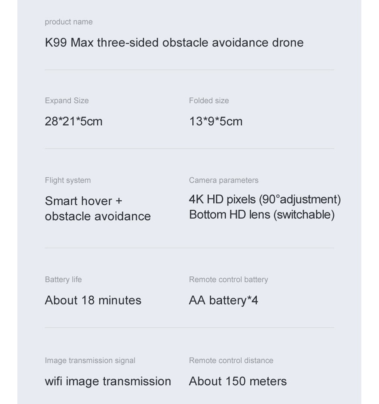Click the 'obstacle avoidance' flight system text
This screenshot has height=404, width=379.
(x=98, y=216)
